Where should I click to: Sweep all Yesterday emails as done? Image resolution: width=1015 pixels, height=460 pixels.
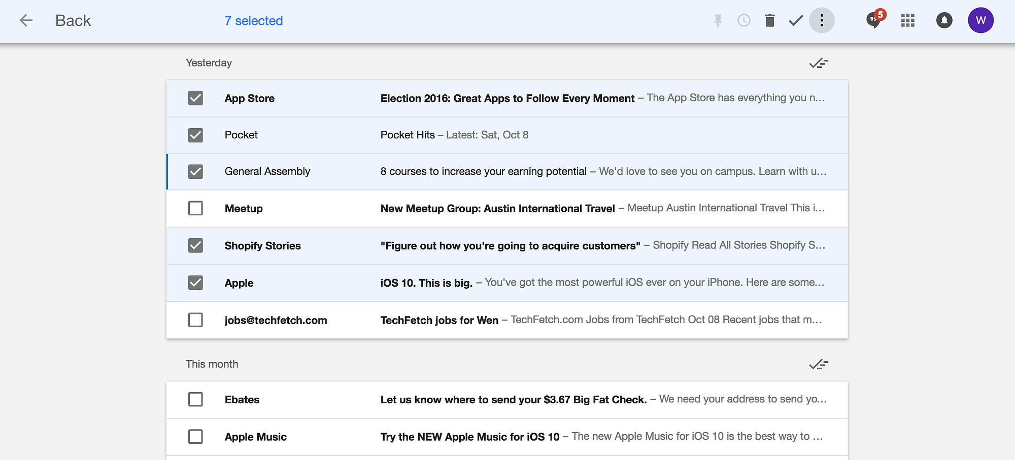(x=819, y=63)
